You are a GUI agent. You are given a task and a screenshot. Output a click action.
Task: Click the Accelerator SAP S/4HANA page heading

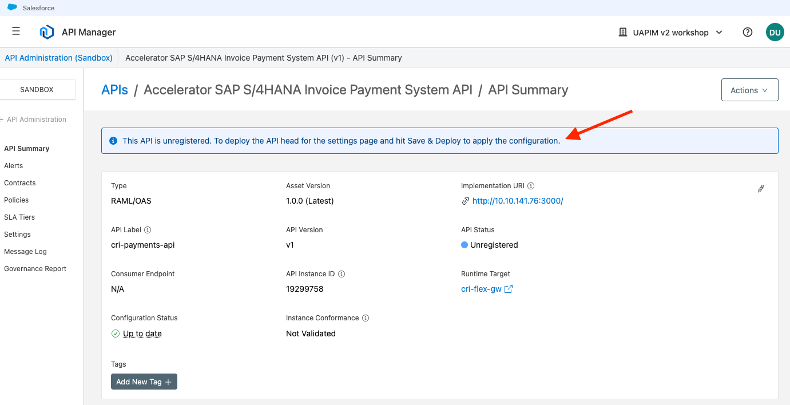(x=308, y=90)
